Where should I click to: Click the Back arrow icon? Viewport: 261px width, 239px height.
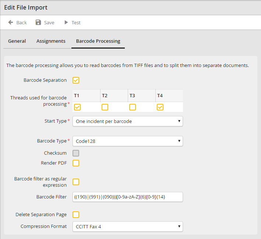(11, 22)
